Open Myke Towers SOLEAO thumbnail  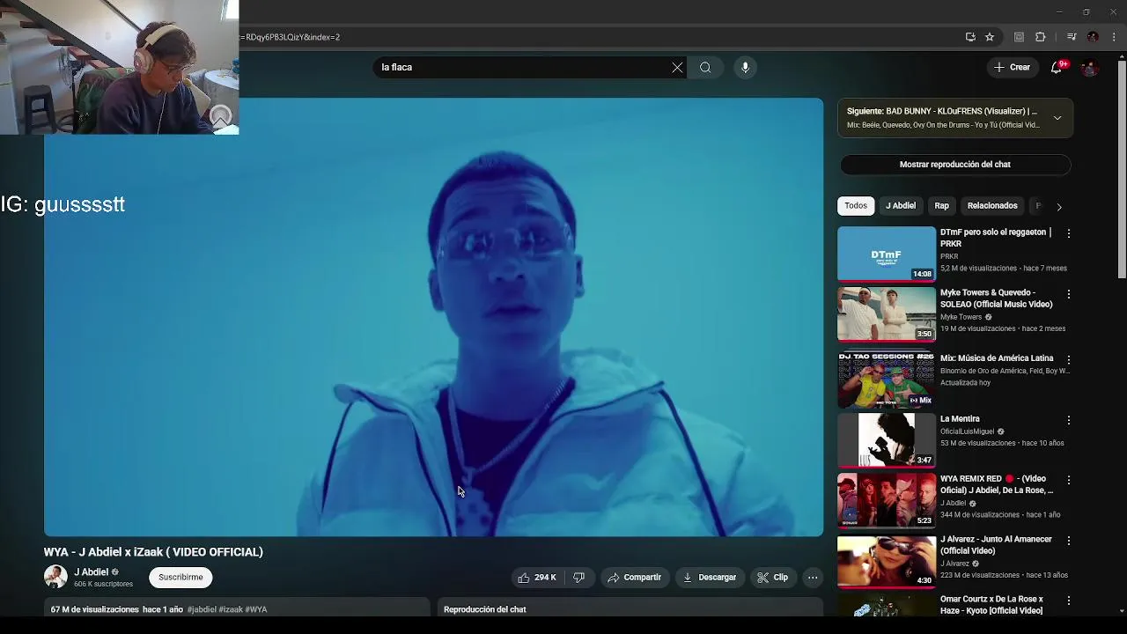click(887, 314)
